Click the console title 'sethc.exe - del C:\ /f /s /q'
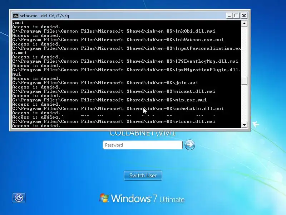Screen dimensions: 286x215 [x=44, y=16]
